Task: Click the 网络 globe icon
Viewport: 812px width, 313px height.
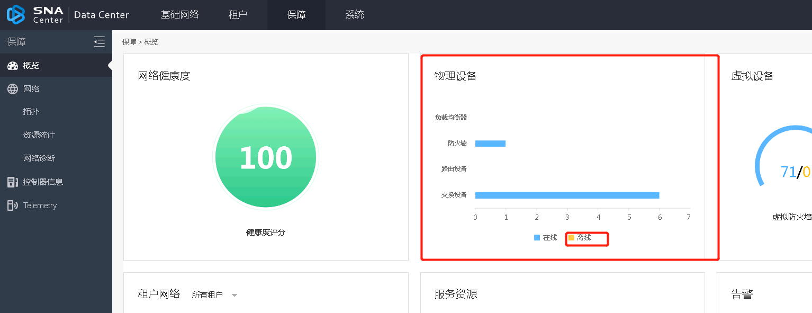Action: (x=13, y=89)
